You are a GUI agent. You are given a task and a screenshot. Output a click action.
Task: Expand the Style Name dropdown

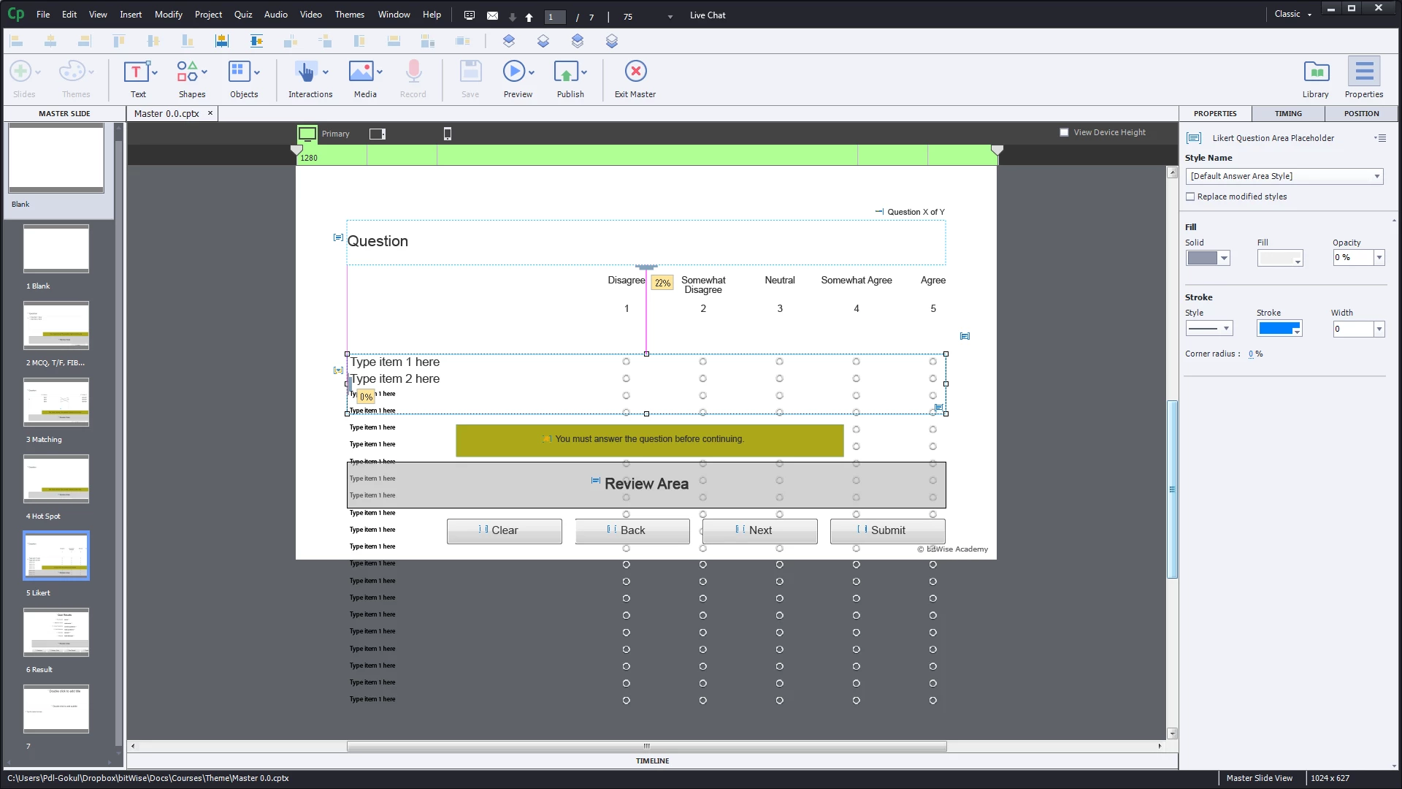pyautogui.click(x=1376, y=176)
